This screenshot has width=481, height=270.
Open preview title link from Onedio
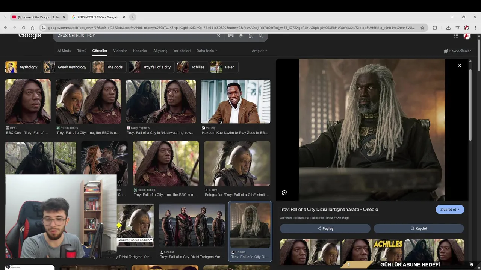pos(329,209)
